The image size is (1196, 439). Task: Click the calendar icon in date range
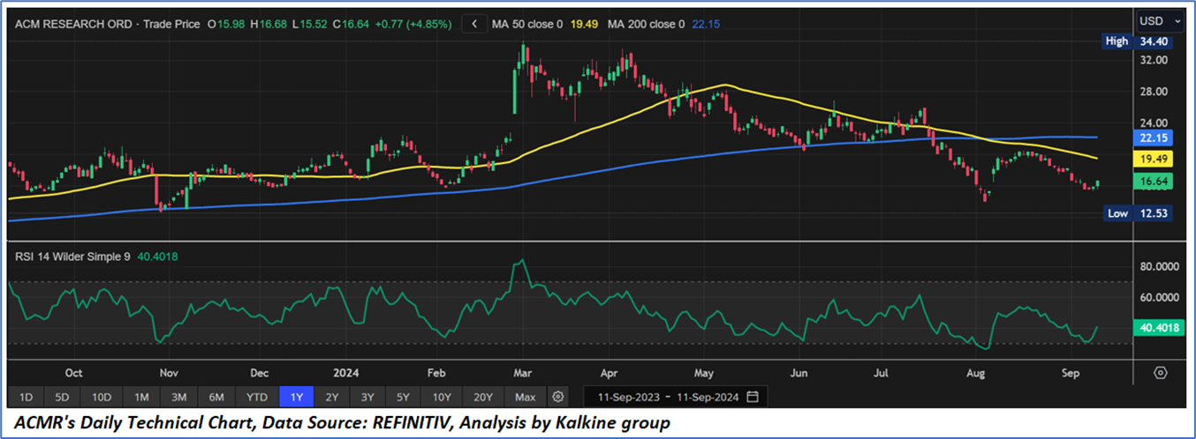tap(752, 397)
